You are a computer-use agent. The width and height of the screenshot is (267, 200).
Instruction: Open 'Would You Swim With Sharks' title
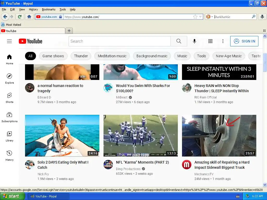click(x=143, y=88)
